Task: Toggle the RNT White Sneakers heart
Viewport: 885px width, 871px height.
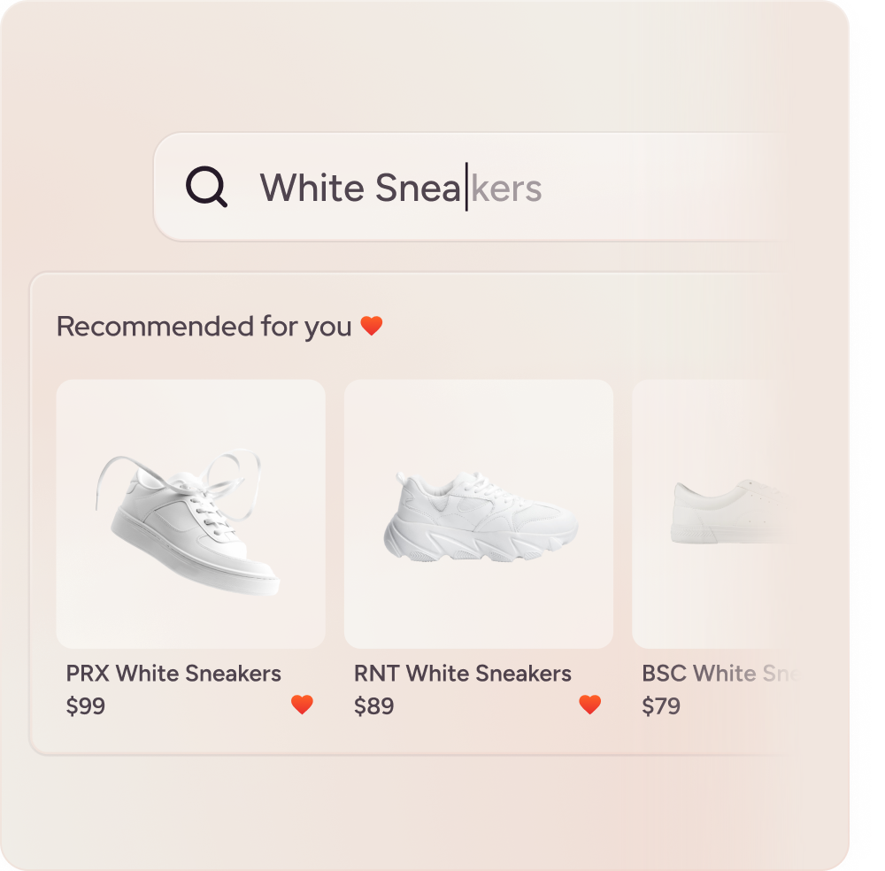Action: [x=589, y=705]
